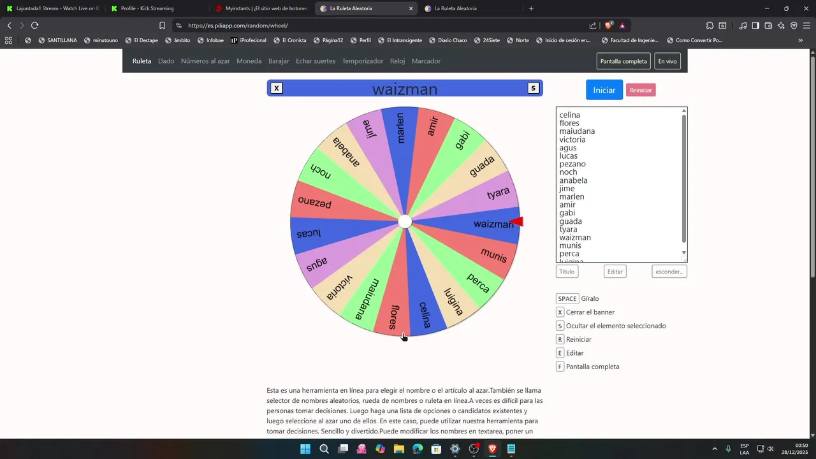Open the Números al azar menu item
Viewport: 816px width, 459px height.
pos(205,61)
